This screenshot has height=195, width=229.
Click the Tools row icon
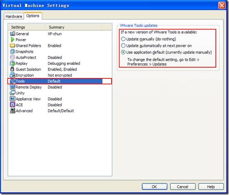pyautogui.click(x=12, y=81)
